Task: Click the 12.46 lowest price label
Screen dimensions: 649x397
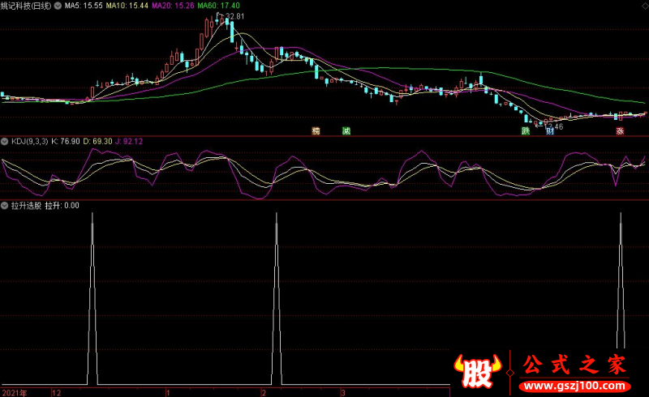Action: point(554,126)
